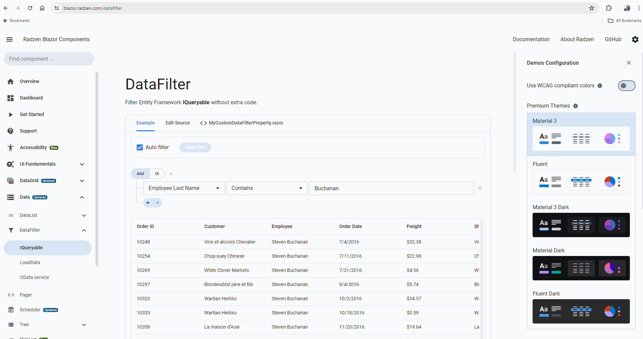Collapse the Data section
This screenshot has height=339, width=643.
tap(82, 197)
